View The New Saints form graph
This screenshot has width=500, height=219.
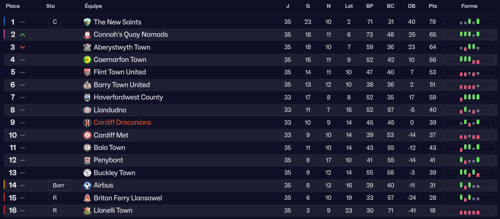470,22
